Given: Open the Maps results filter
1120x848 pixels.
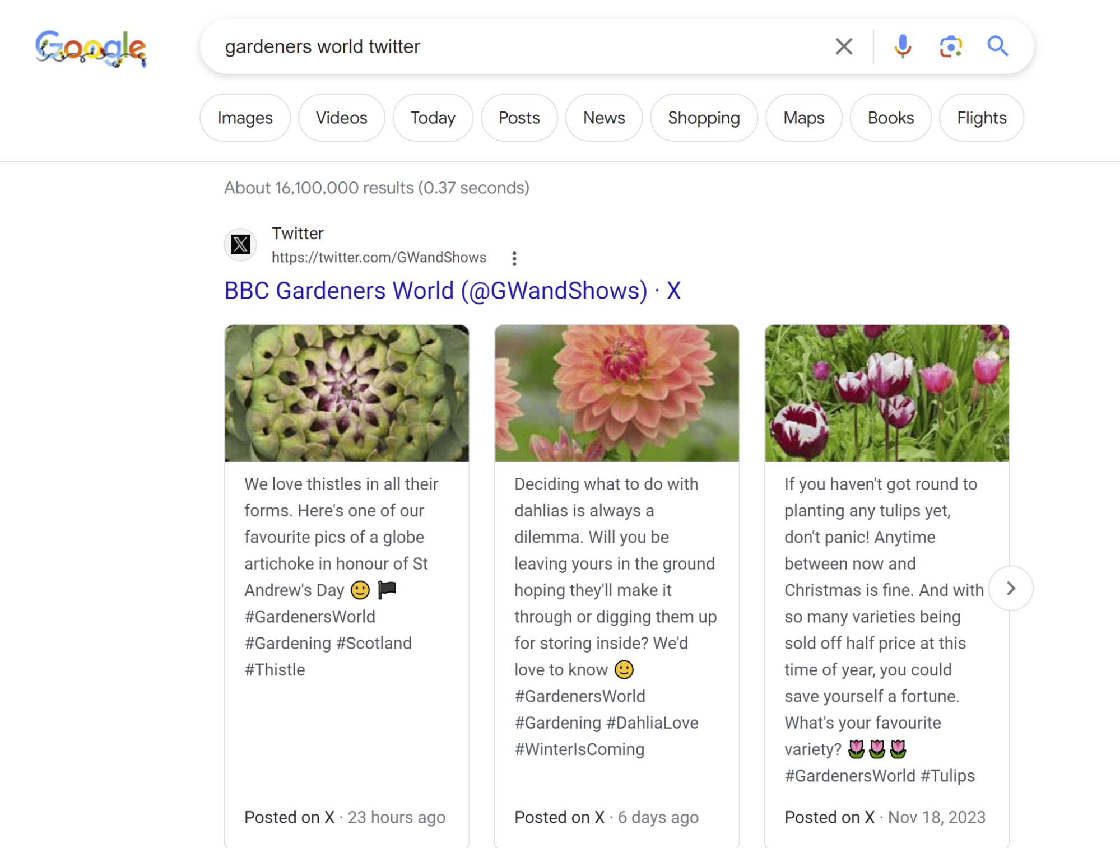Looking at the screenshot, I should point(803,118).
